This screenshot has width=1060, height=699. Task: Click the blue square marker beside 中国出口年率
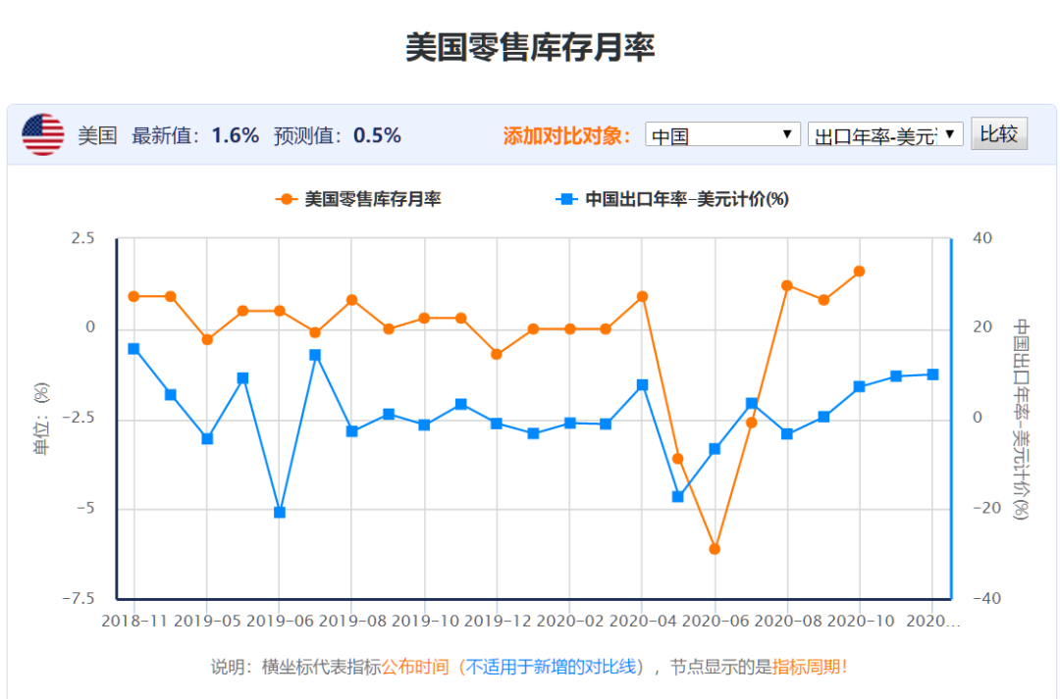pyautogui.click(x=566, y=199)
